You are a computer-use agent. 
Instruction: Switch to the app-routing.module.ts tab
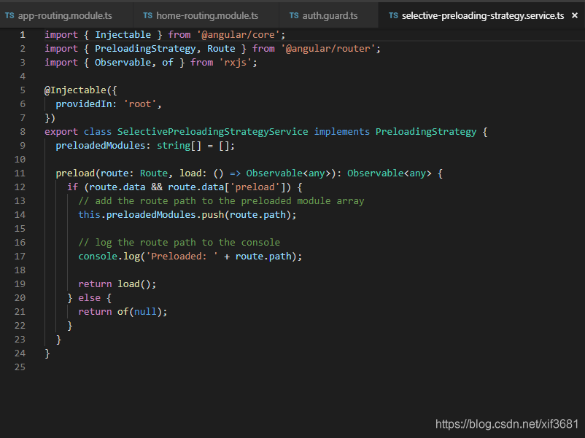[x=66, y=15]
